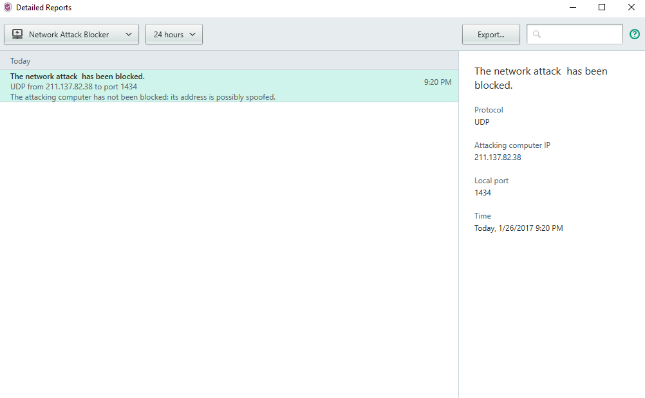Select 'The network attack has been blocked.' event title
The height and width of the screenshot is (398, 645).
pos(77,77)
